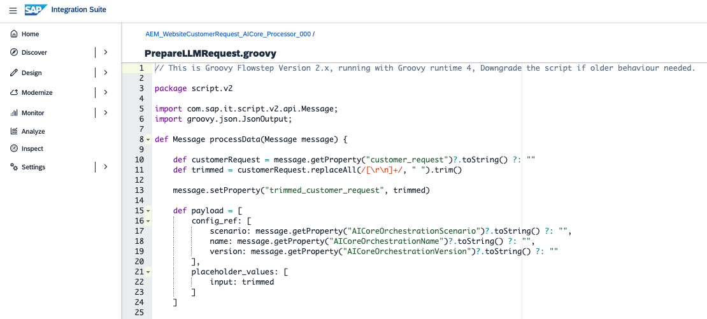Click the 'placeholder_values: [' line
Image resolution: width=707 pixels, height=319 pixels.
[x=239, y=272]
